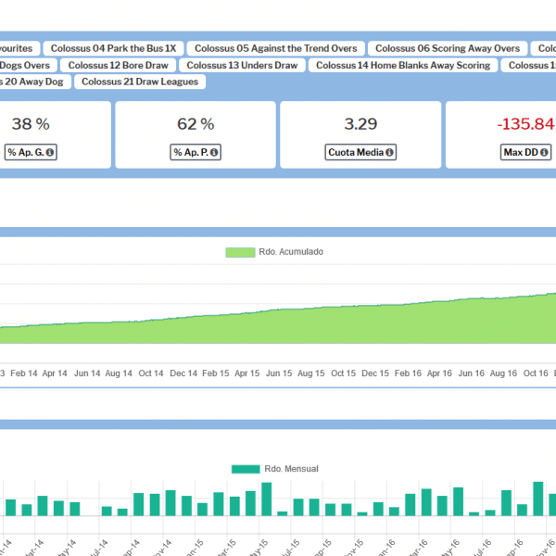
Task: Click the Cuota Media label button
Action: point(360,152)
